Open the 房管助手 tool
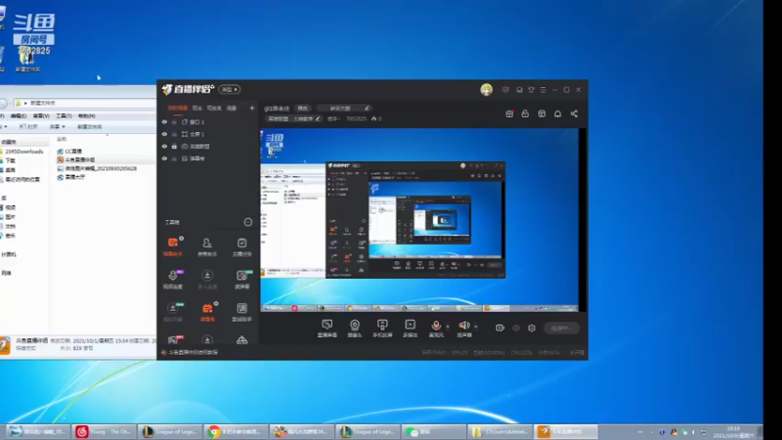This screenshot has height=440, width=782. [207, 246]
